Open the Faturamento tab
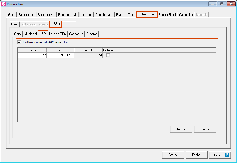The height and width of the screenshot is (163, 237). (x=27, y=15)
